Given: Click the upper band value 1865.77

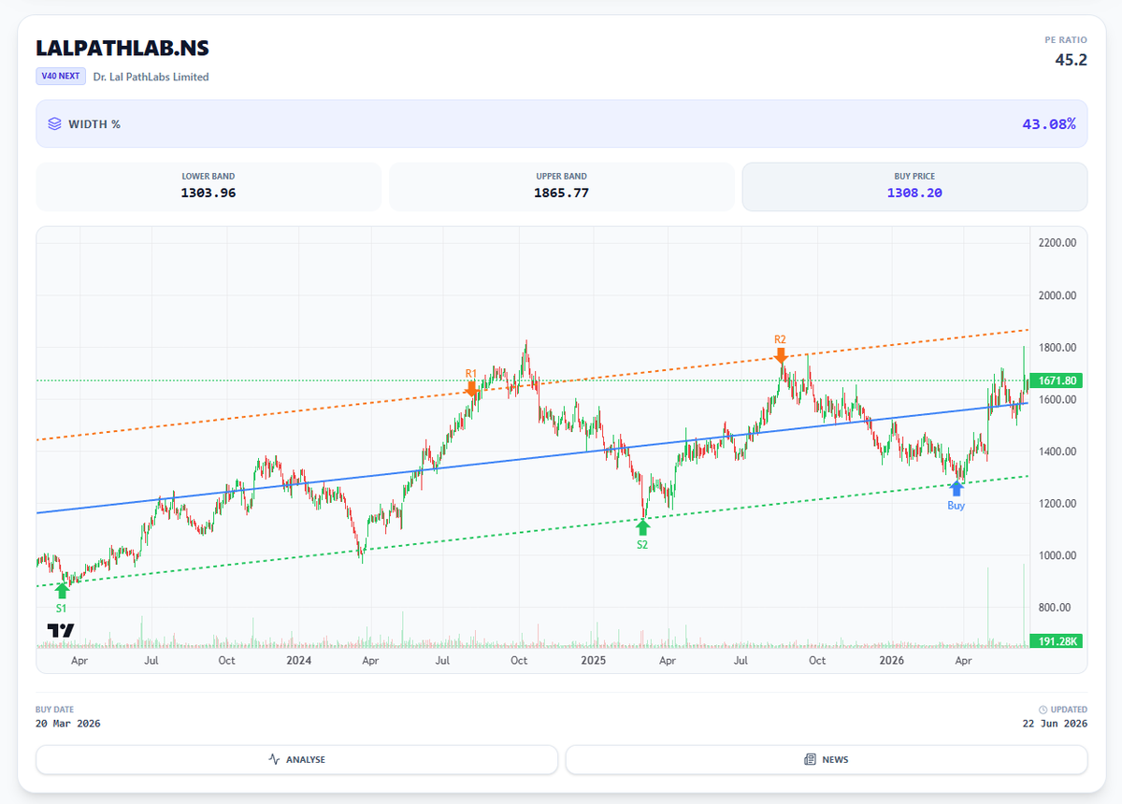Looking at the screenshot, I should coord(562,194).
